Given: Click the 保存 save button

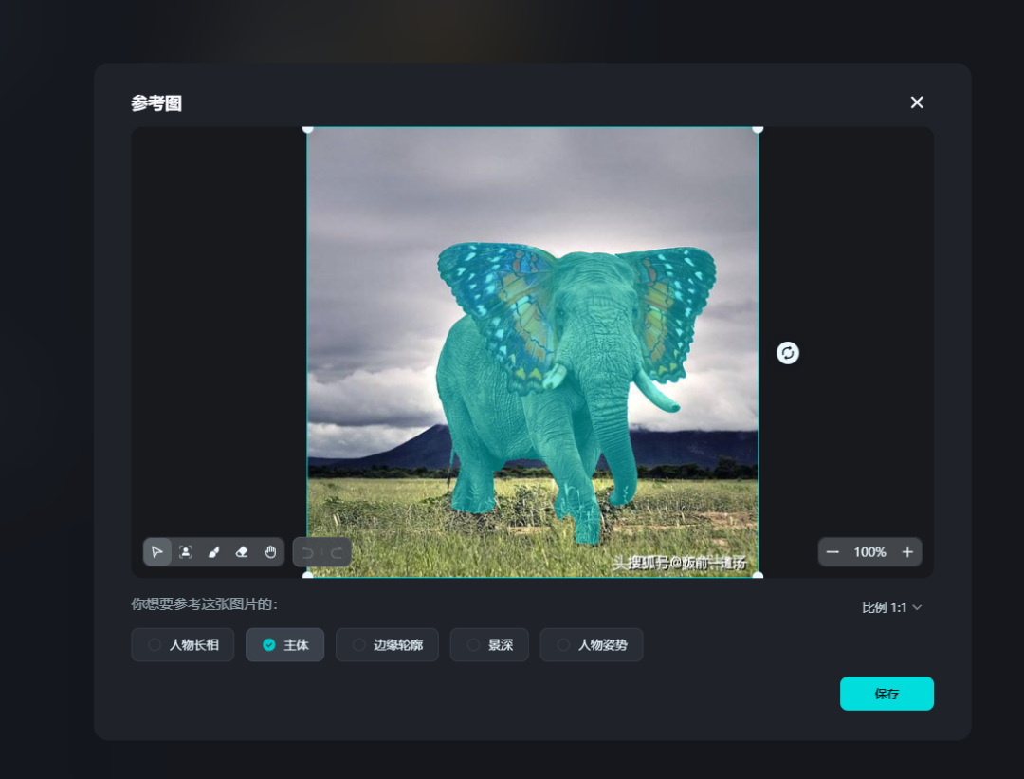Looking at the screenshot, I should [887, 694].
